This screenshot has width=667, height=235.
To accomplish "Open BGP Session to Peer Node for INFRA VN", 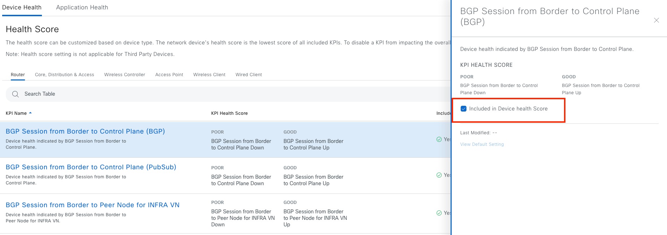I will (x=92, y=205).
